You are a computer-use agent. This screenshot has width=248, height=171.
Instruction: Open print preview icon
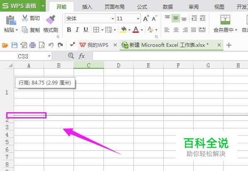[42, 45]
